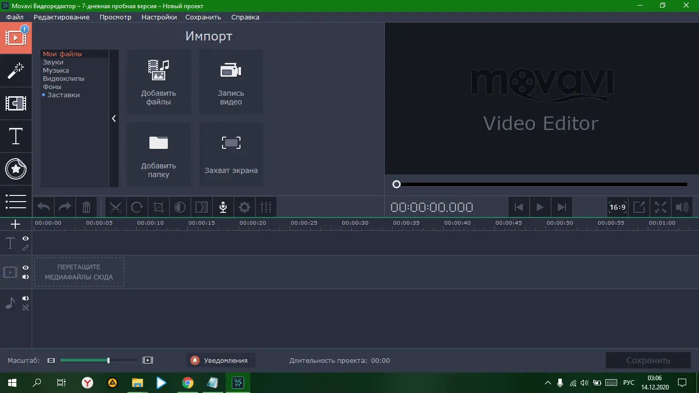The image size is (699, 393).
Task: Open the transition wizard icon
Action: click(202, 207)
